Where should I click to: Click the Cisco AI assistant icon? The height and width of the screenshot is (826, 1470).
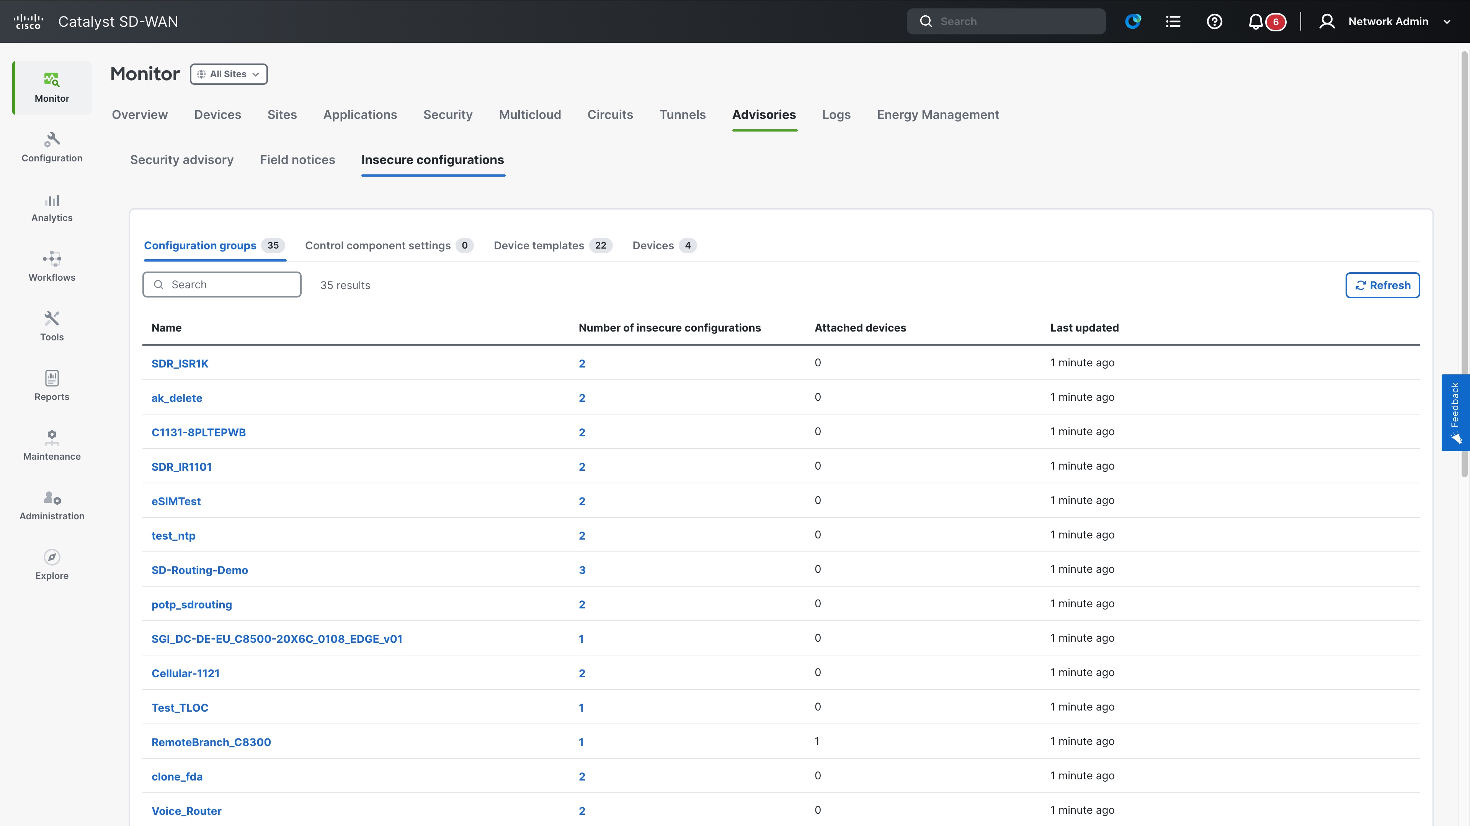(1133, 22)
